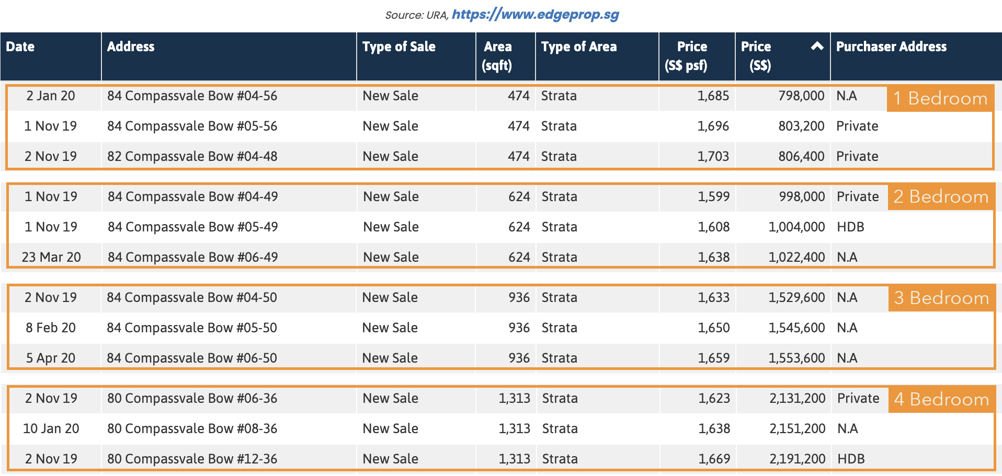Image resolution: width=1002 pixels, height=476 pixels.
Task: Select the date 10 Jan 20
Action: click(x=51, y=429)
